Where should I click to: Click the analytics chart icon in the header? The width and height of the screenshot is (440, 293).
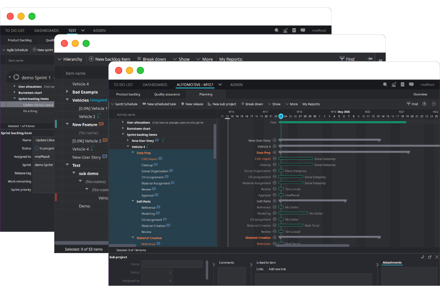[x=394, y=85]
